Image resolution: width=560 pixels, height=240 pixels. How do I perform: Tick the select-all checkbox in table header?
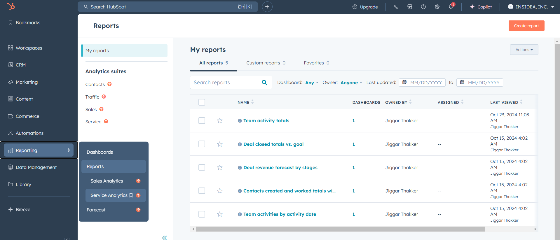click(x=202, y=102)
